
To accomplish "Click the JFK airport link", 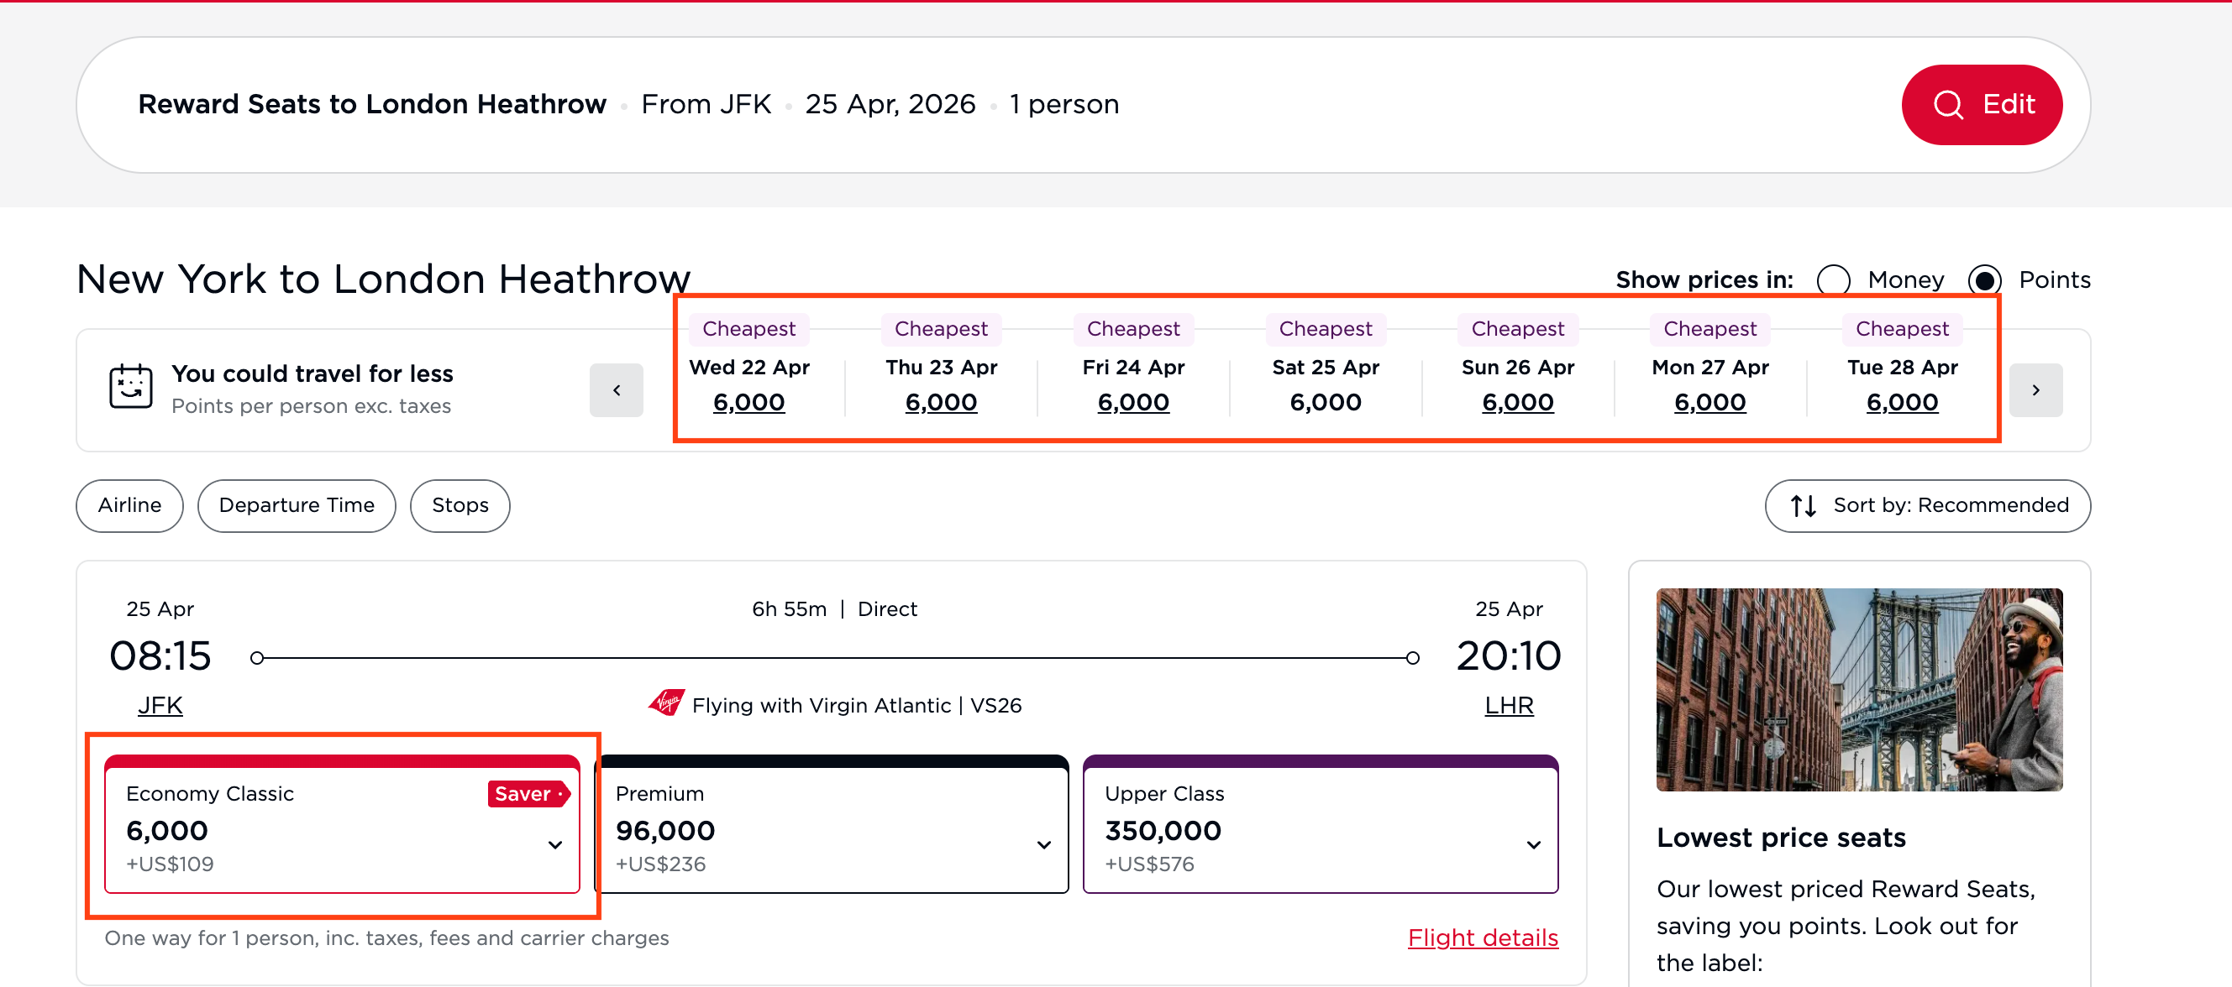I will click(x=160, y=706).
